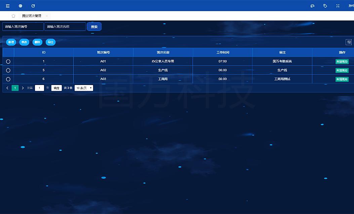The width and height of the screenshot is (354, 214).
Task: Focus the jump-to page number field
Action: pyautogui.click(x=39, y=88)
